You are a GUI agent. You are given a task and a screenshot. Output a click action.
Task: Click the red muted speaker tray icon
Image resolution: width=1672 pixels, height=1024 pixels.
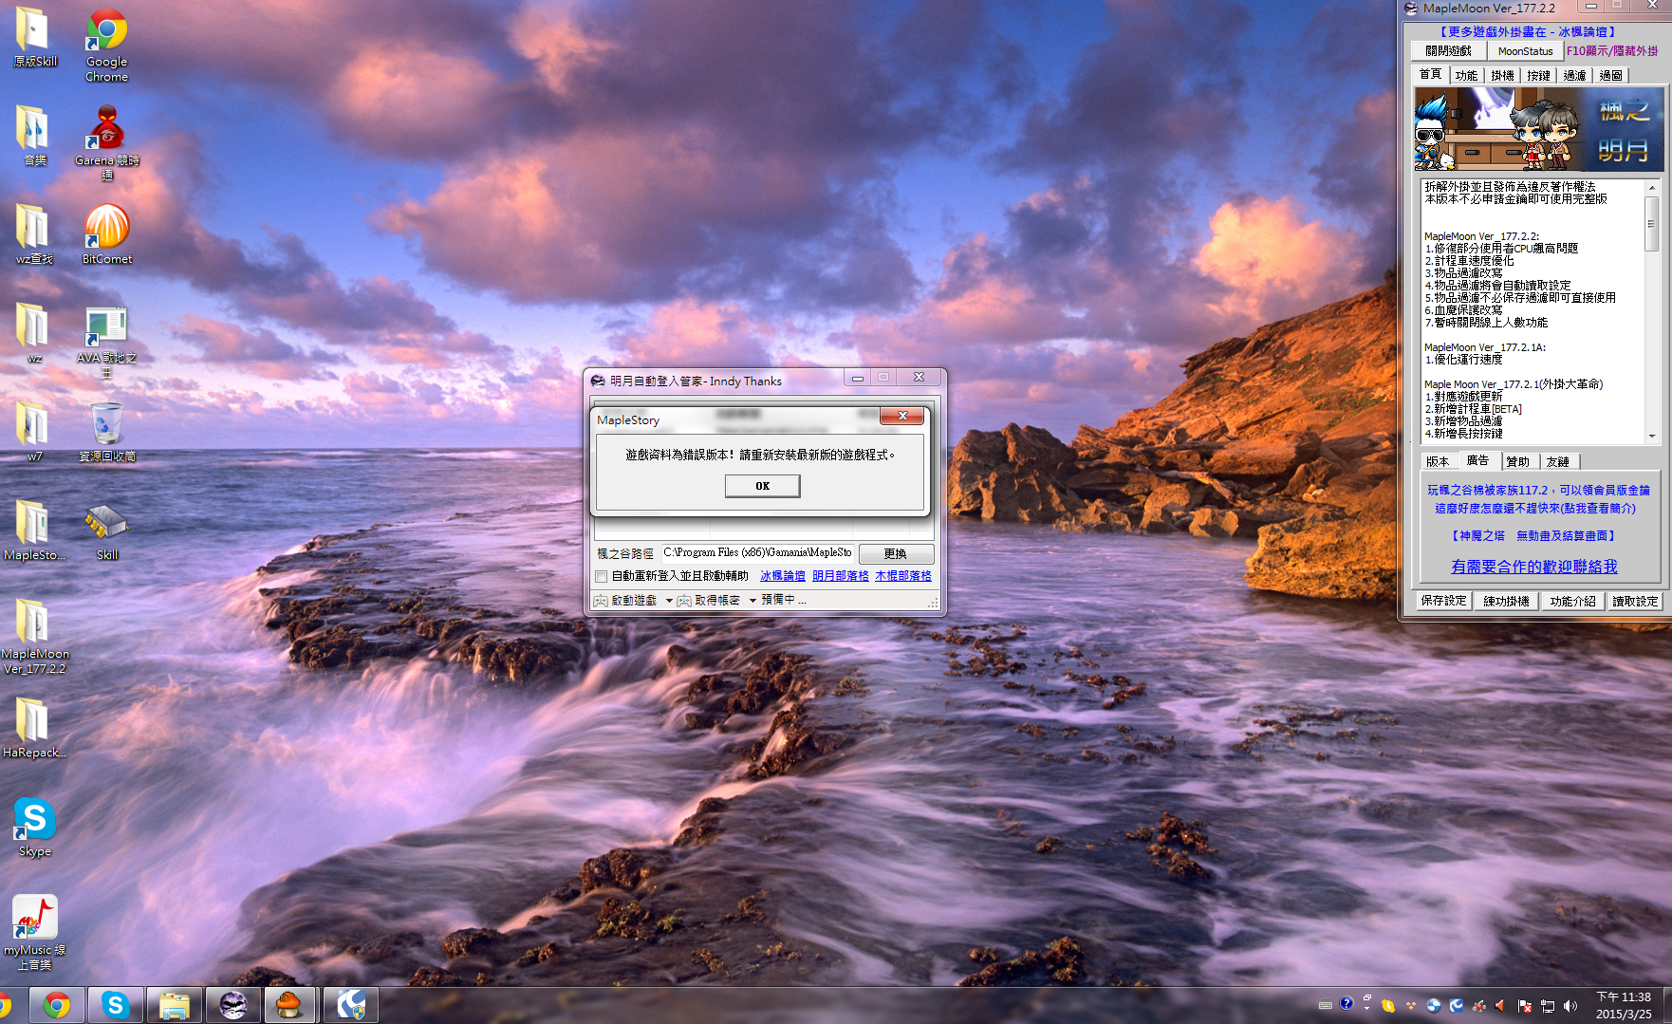pos(1501,1006)
